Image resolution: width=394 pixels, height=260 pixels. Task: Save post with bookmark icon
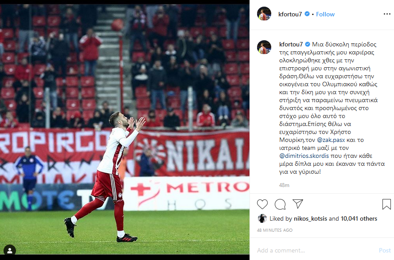(x=386, y=204)
